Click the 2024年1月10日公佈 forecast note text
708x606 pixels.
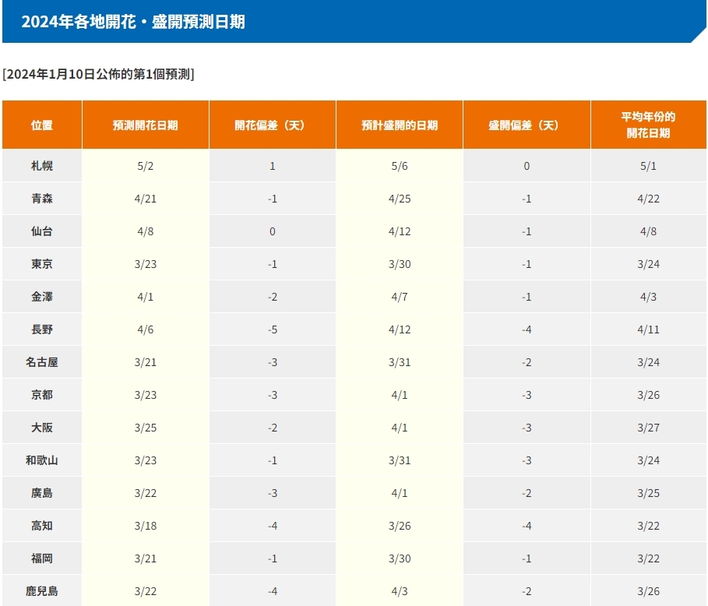(98, 74)
